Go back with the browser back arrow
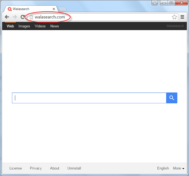Screen dimensions: 189x176 pyautogui.click(x=7, y=17)
